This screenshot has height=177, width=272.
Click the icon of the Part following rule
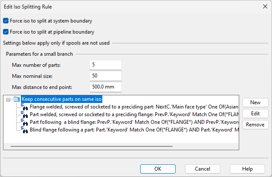(x=25, y=122)
